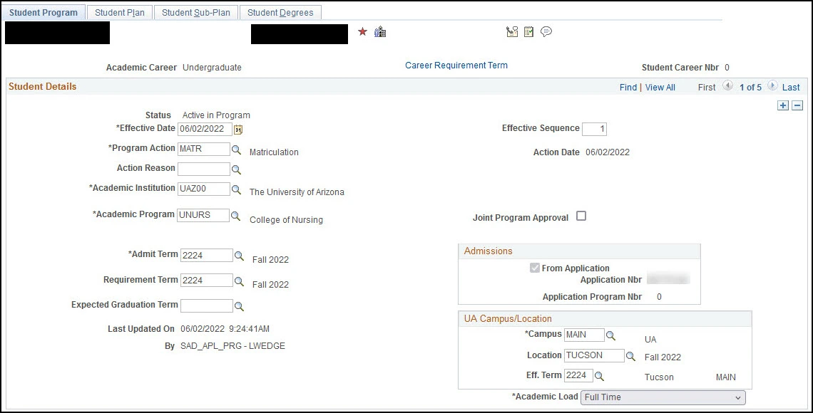Select the 'Active in Program' status text

216,115
